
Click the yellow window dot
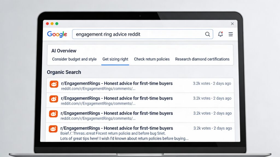click(52, 23)
